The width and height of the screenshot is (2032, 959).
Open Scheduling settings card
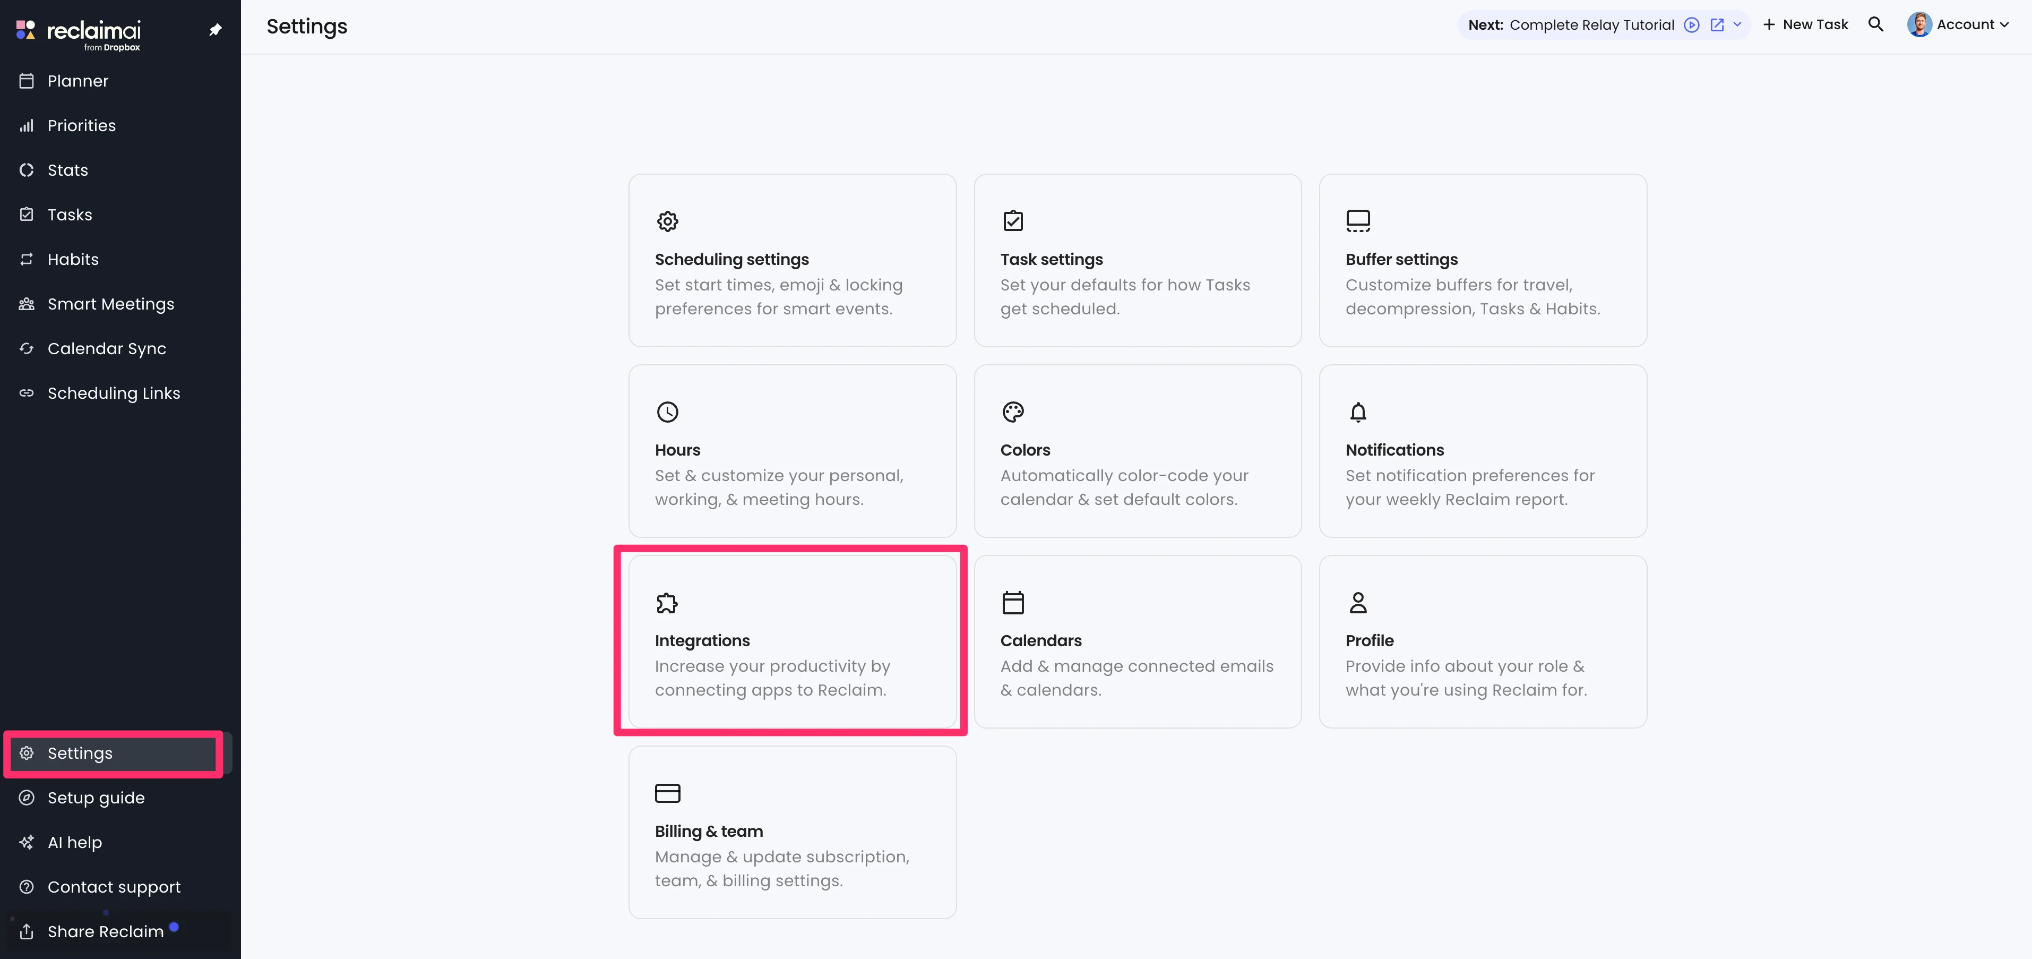791,260
